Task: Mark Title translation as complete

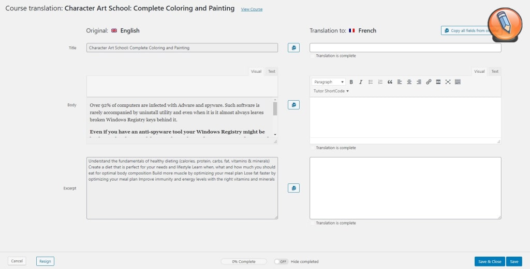Action: click(x=312, y=56)
